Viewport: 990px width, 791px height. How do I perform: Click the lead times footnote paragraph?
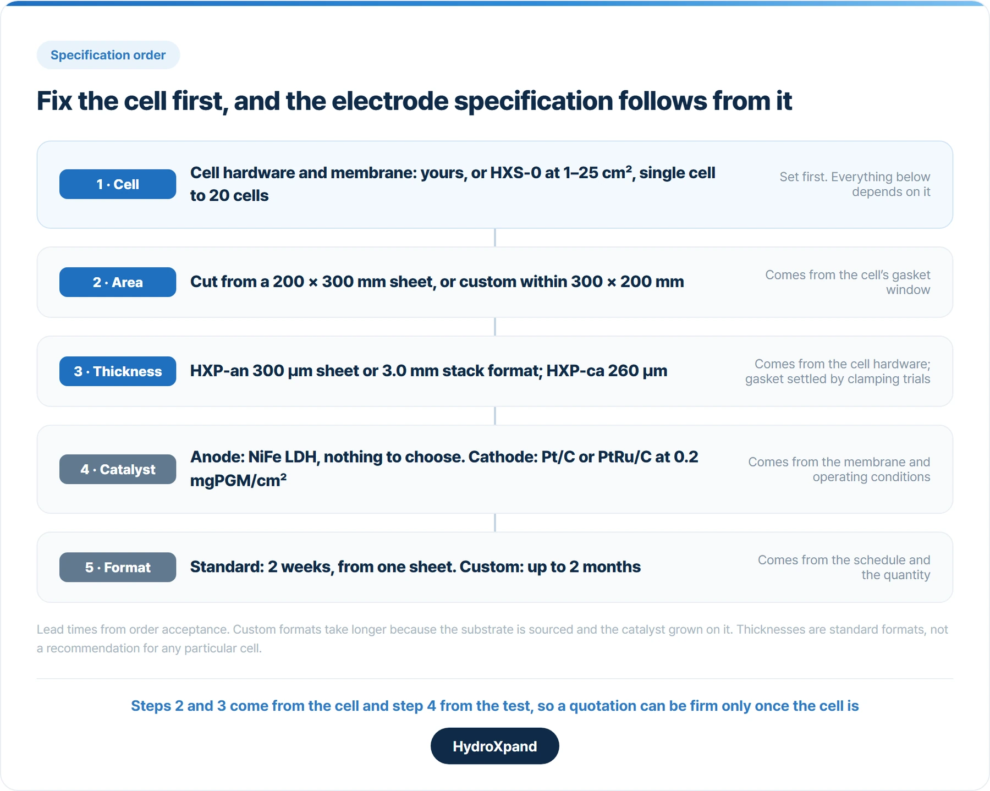(x=493, y=639)
